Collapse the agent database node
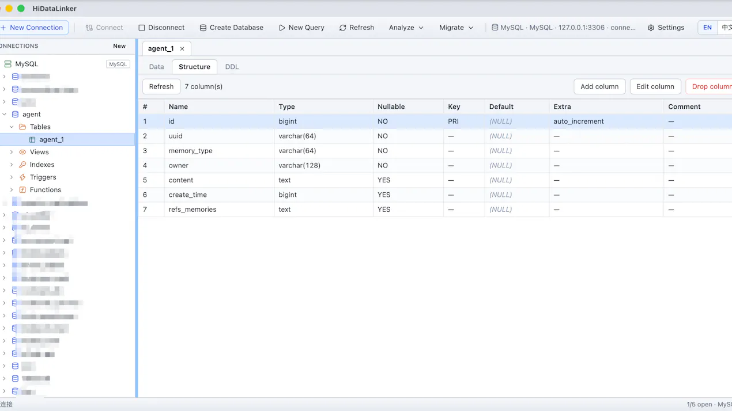The width and height of the screenshot is (732, 411). (x=5, y=115)
